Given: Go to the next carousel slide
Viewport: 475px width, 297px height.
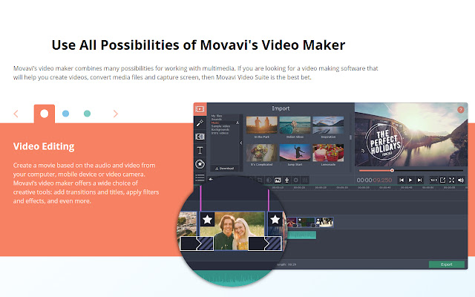Looking at the screenshot, I should tap(116, 114).
